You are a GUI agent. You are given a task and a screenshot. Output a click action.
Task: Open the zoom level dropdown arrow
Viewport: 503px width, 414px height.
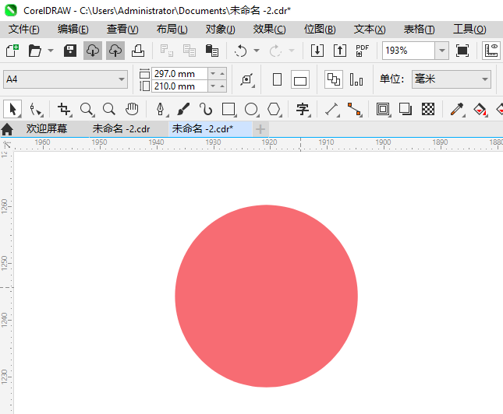(441, 51)
